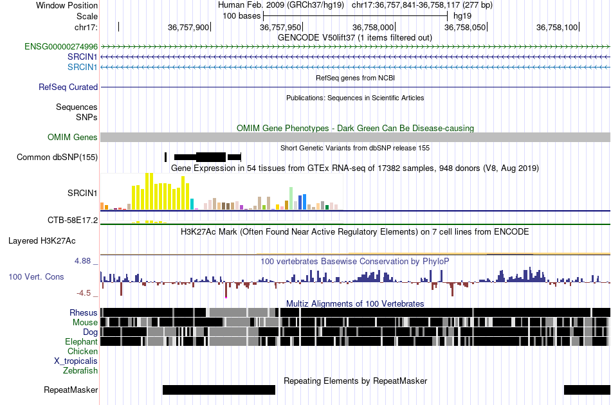Click the Human Feb. 2009 (GRCh37/hg19) text
Image resolution: width=611 pixels, height=405 pixels.
click(x=281, y=5)
